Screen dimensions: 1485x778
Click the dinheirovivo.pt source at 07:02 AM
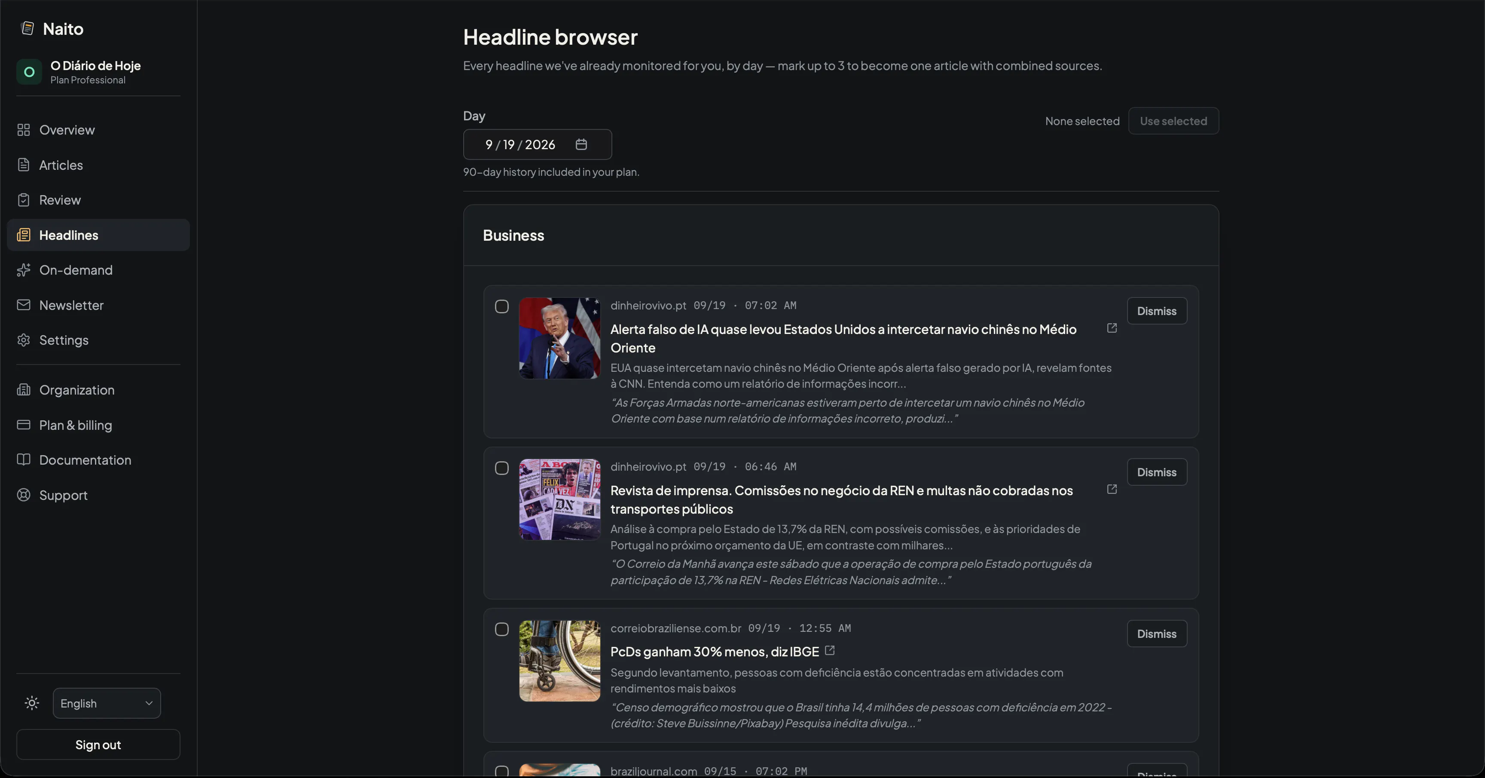click(x=648, y=305)
